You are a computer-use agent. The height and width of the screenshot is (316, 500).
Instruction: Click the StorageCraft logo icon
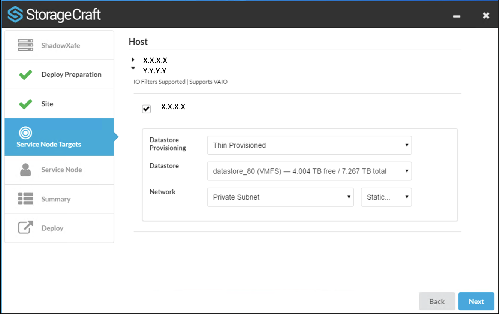[x=15, y=15]
